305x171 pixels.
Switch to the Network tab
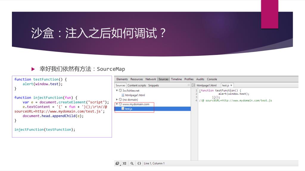click(151, 79)
